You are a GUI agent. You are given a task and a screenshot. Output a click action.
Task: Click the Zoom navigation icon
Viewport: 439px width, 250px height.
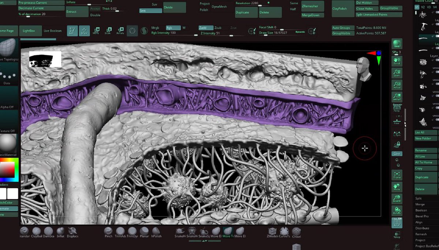[x=397, y=72]
